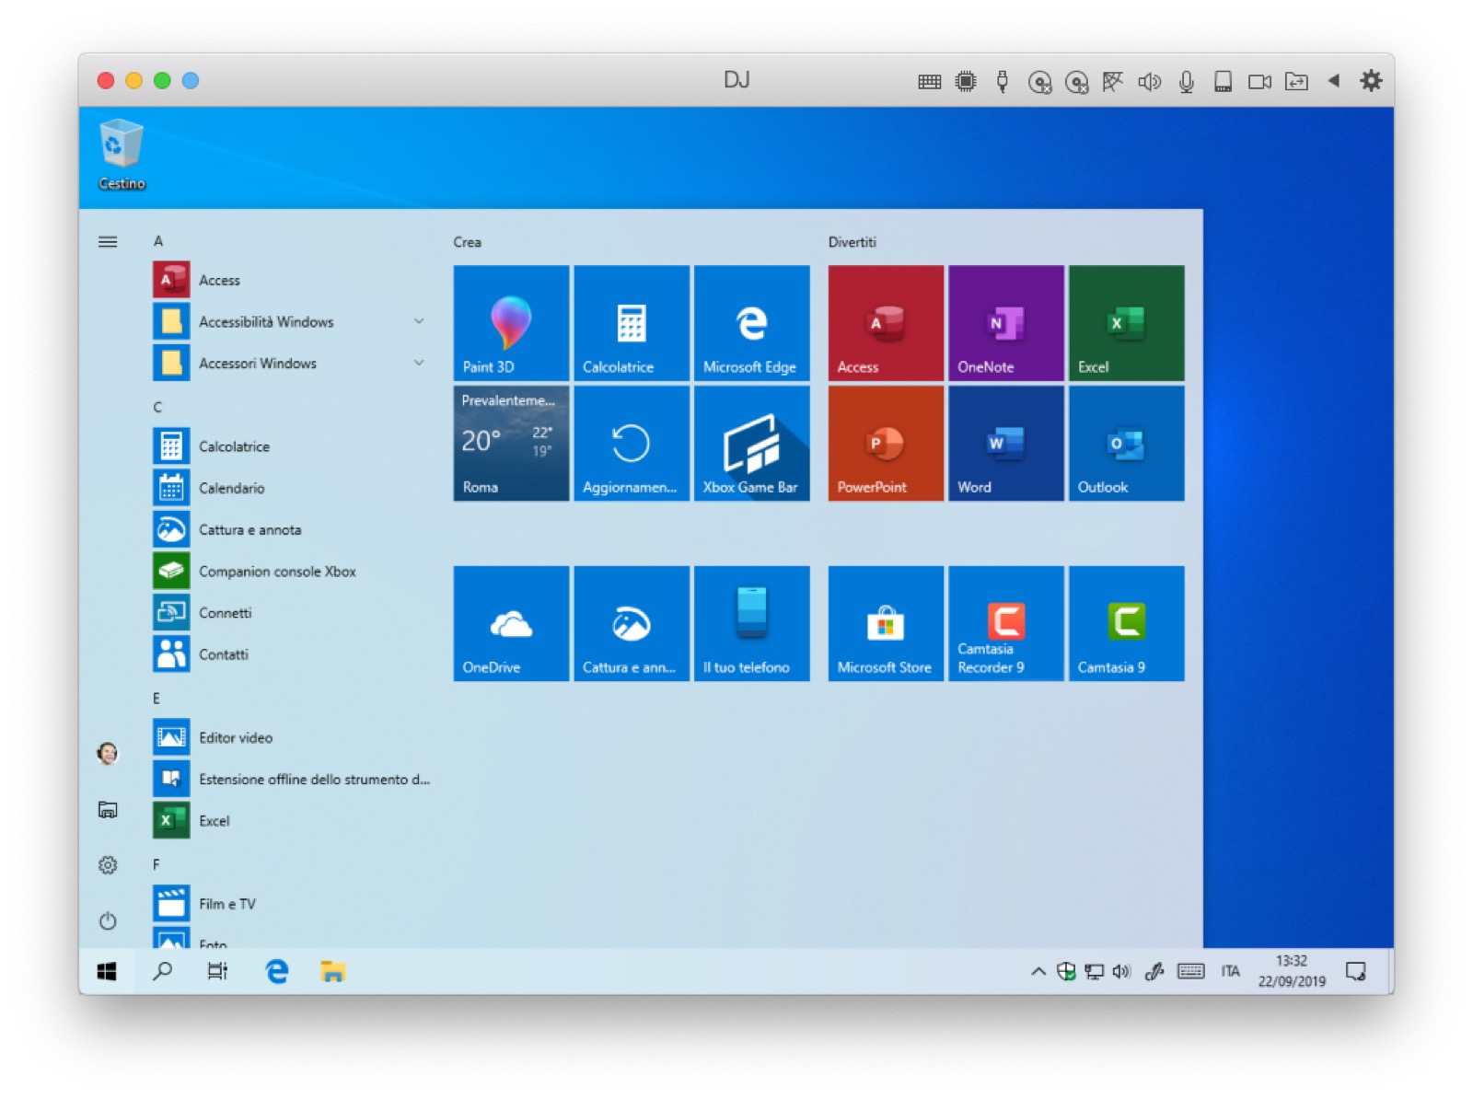Click the Windows Start button
Screen dimensions: 1473x1099
coord(107,971)
